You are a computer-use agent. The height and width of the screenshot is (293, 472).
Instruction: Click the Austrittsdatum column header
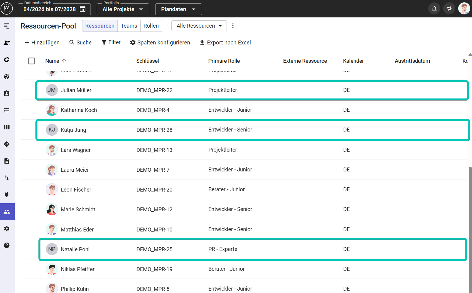click(412, 61)
